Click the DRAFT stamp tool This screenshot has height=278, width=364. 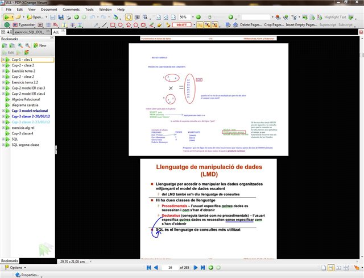point(182,24)
